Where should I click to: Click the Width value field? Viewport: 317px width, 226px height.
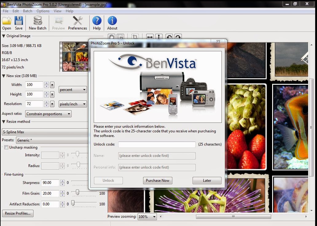pyautogui.click(x=34, y=85)
